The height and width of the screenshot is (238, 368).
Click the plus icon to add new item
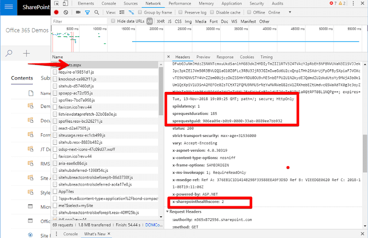[26, 53]
